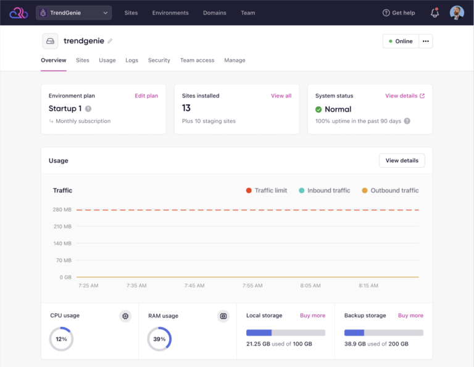Click the CPU usage chip icon
474x367 pixels.
(x=125, y=316)
